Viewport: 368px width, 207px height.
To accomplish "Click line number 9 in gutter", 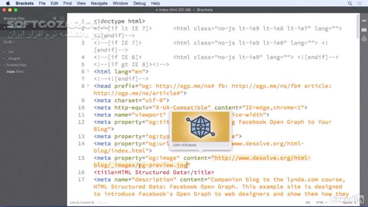I will click(x=83, y=100).
